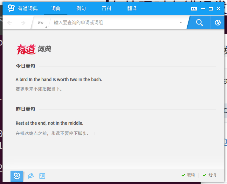
Task: Open the pencil wordbook icon
Action: click(x=31, y=176)
